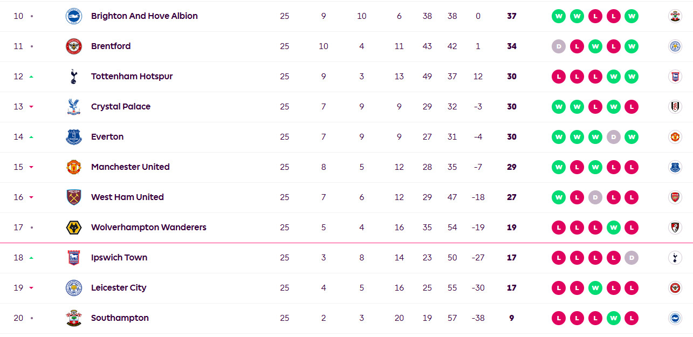This screenshot has height=337, width=693.
Task: Click the Wolverhampton Wanderers wolf crest
Action: point(73,228)
